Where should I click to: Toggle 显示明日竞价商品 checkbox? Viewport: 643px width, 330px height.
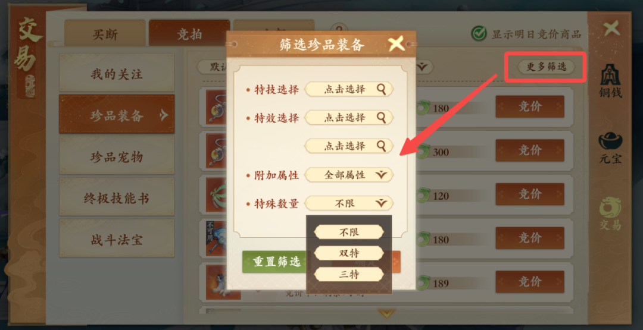(479, 33)
